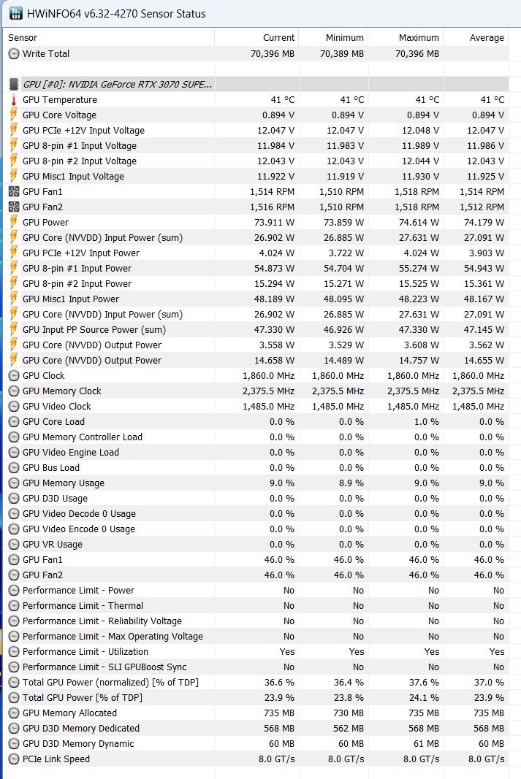The width and height of the screenshot is (521, 779).
Task: Click lightning icon of GPU Misc1 Input Power
Action: [14, 299]
